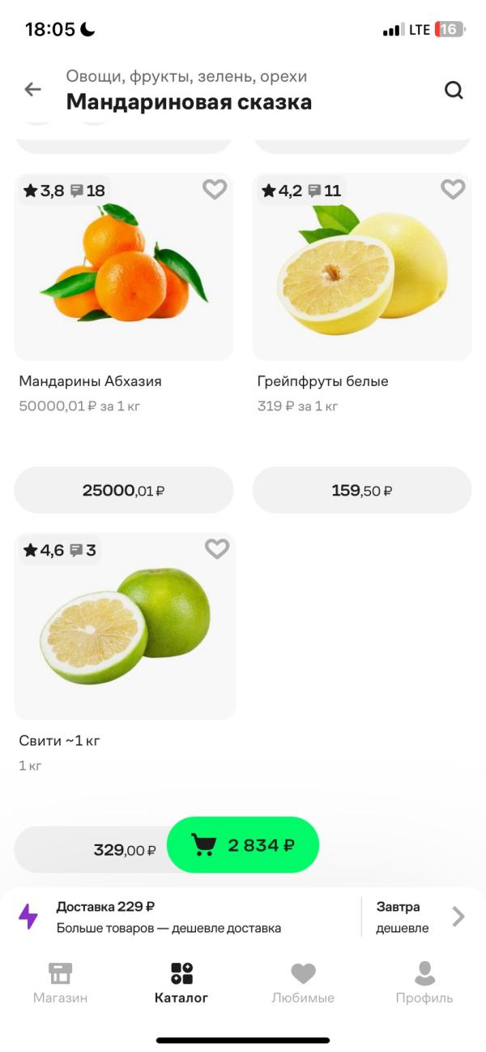Add mandarins via the 25000,01 ₽ button
Screen dimensions: 486x1052
click(x=124, y=490)
